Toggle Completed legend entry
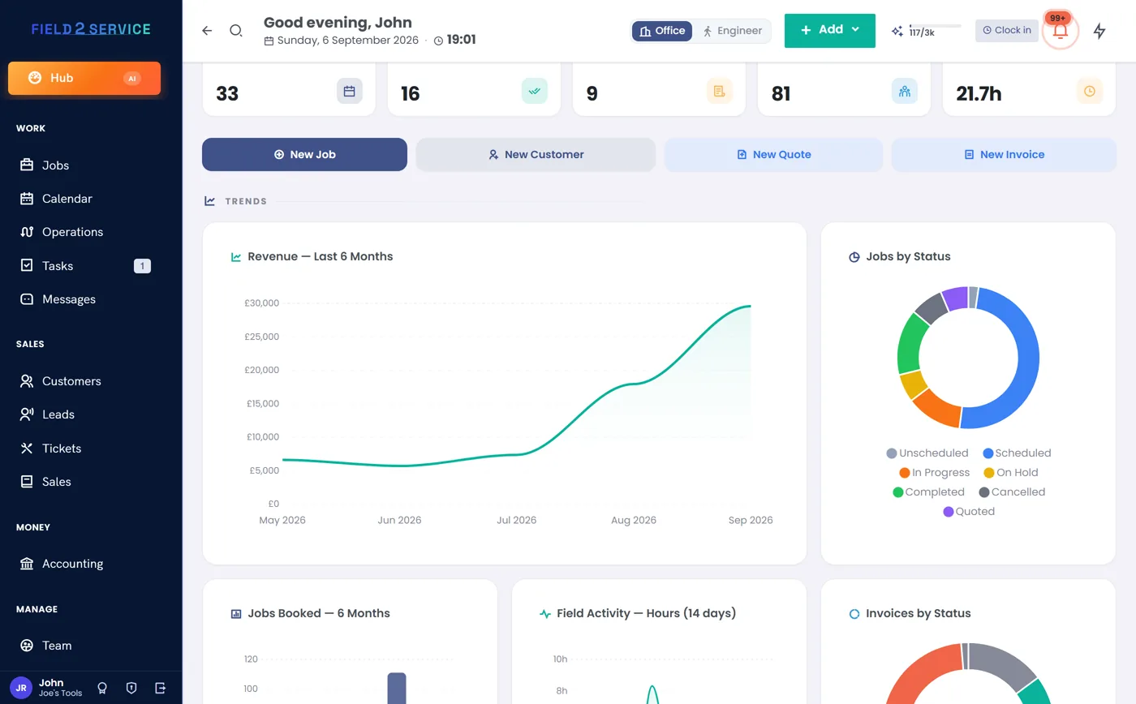Screen dimensions: 1136x704 point(928,492)
